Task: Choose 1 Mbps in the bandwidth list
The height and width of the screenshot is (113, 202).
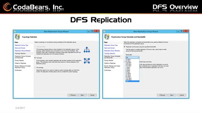Action: point(132,67)
